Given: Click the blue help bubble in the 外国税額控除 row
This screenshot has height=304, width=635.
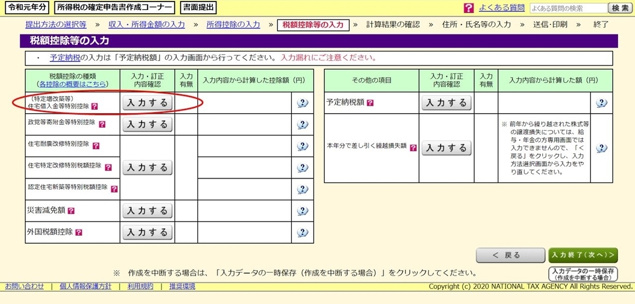Looking at the screenshot, I should click(x=302, y=232).
